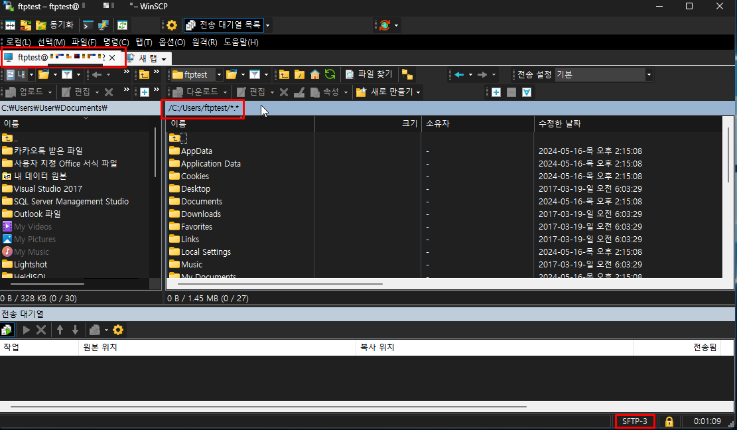Expand the 전송 대기열 목록 dropdown arrow

[268, 25]
